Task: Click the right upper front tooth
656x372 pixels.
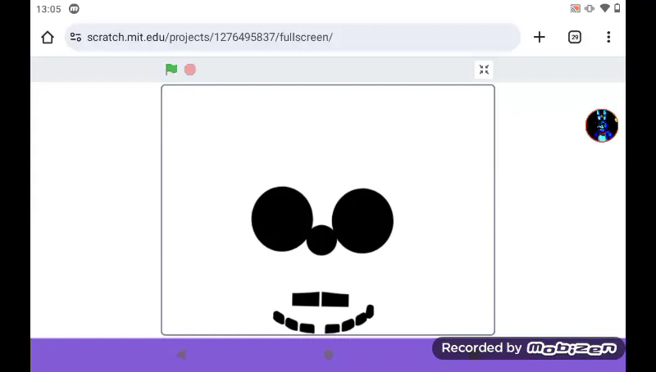Action: pos(335,299)
